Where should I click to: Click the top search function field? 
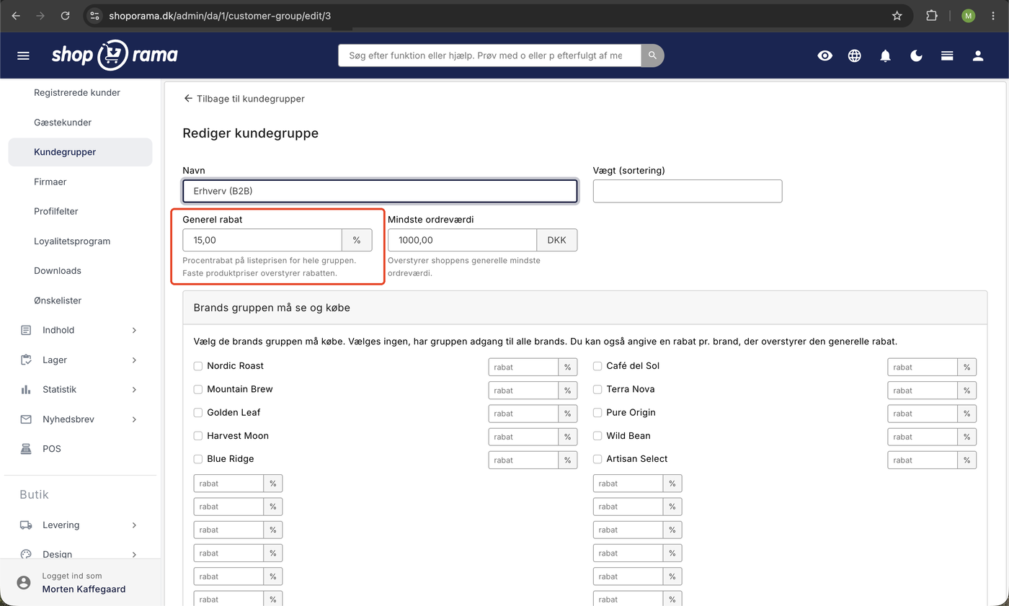click(x=489, y=55)
